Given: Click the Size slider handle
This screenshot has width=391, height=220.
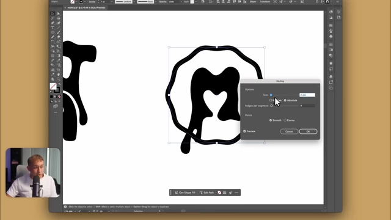Looking at the screenshot, I should point(271,95).
